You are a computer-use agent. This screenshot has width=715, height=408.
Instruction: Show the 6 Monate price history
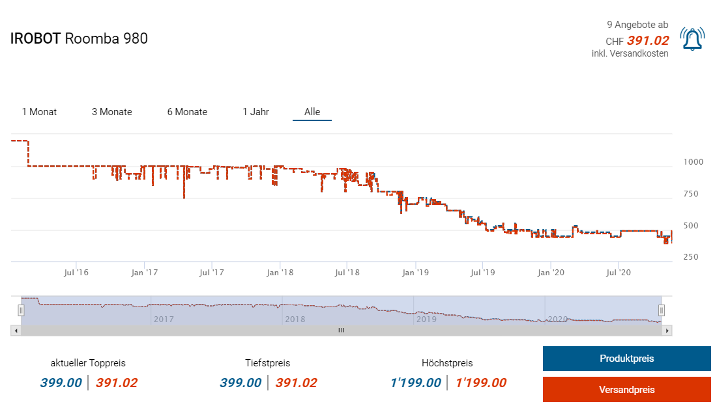187,112
